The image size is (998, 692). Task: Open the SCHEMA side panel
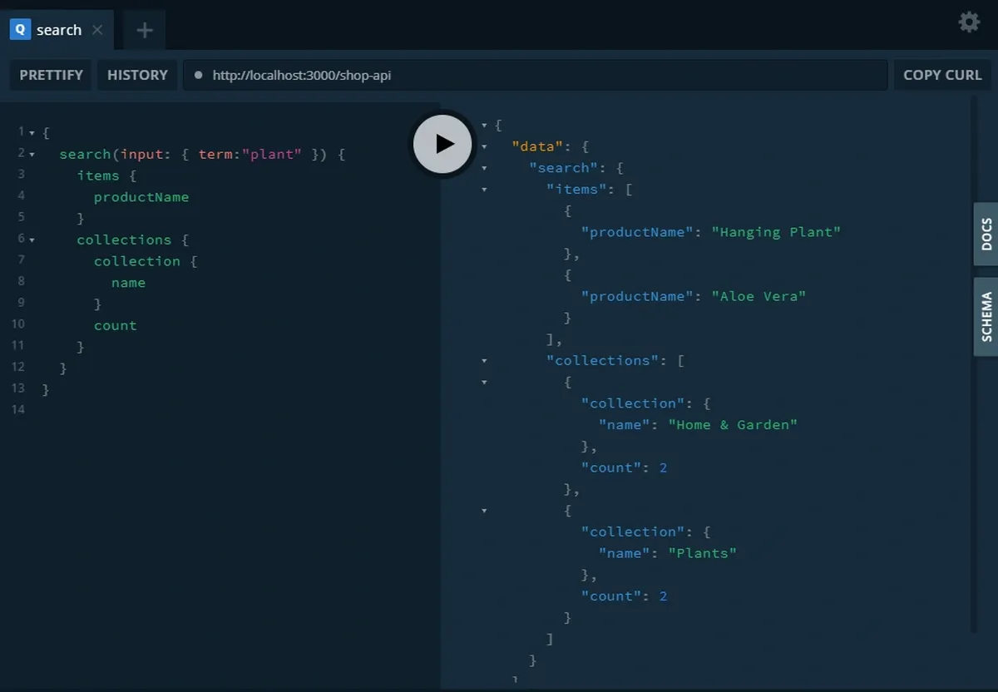click(x=986, y=316)
